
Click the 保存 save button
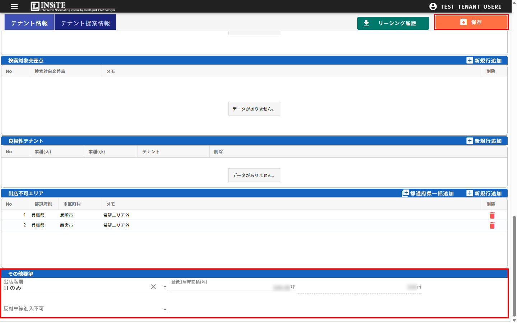pos(471,22)
